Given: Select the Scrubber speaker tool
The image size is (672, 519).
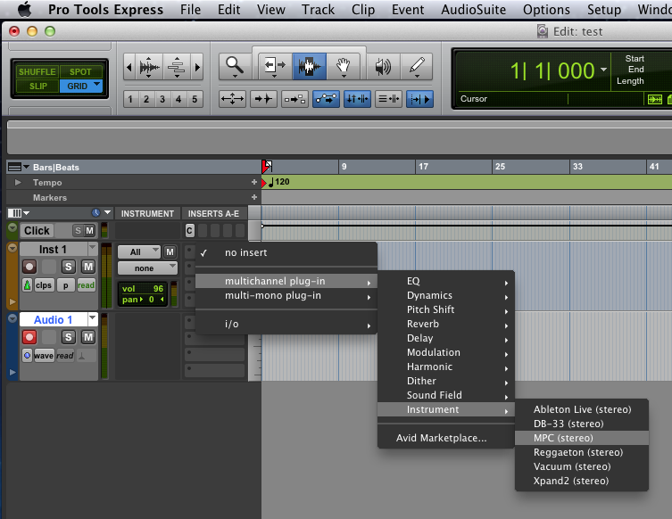Looking at the screenshot, I should (383, 66).
